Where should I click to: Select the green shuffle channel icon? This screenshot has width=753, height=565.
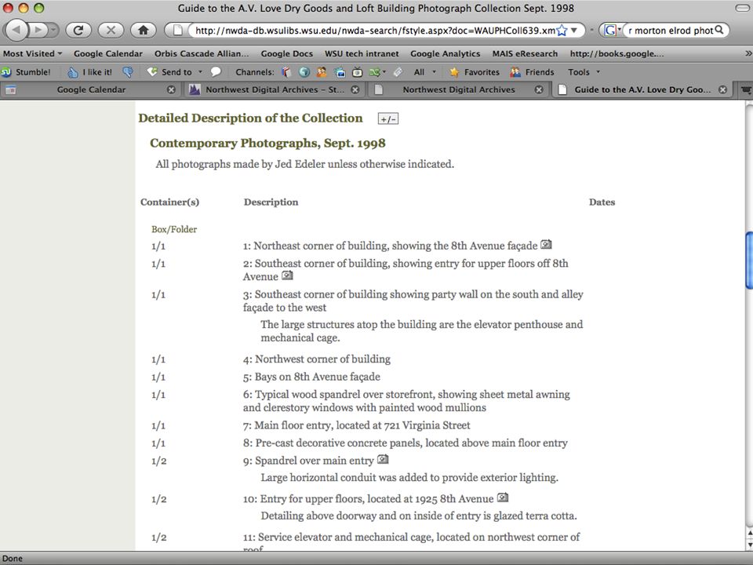pos(377,72)
